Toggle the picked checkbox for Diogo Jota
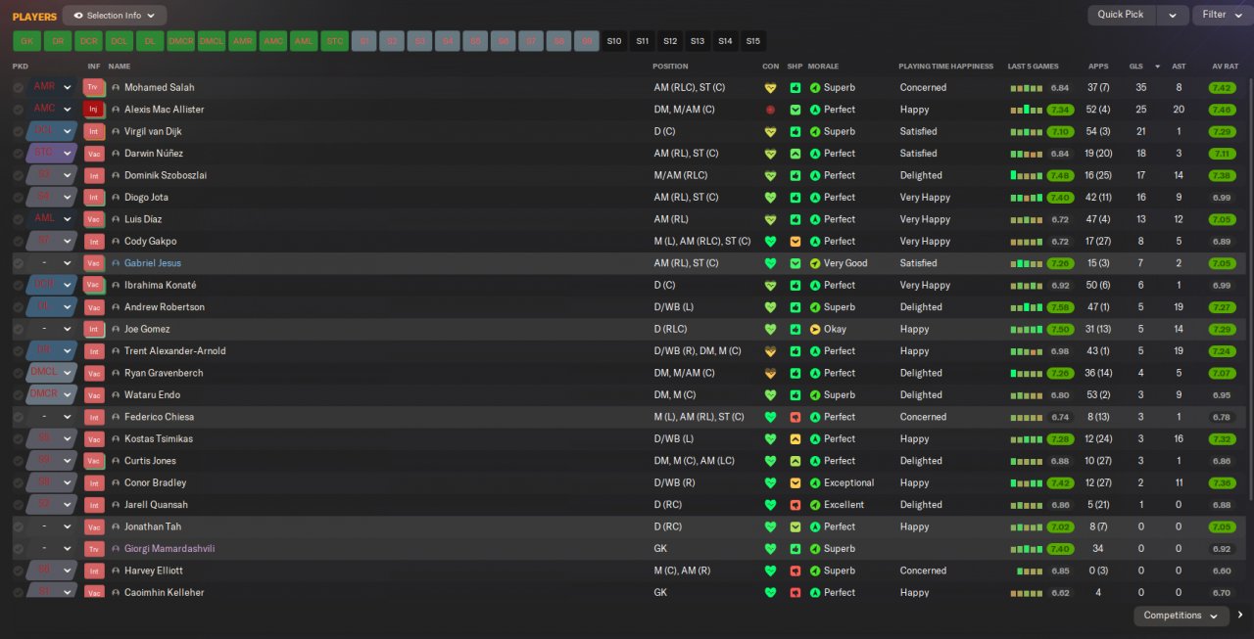This screenshot has width=1254, height=639. click(x=18, y=198)
